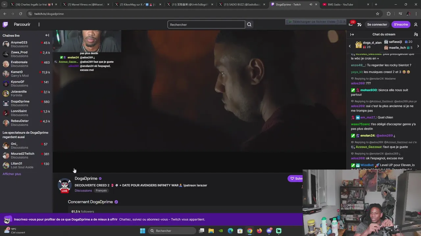Open Windows Start menu

click(142, 231)
